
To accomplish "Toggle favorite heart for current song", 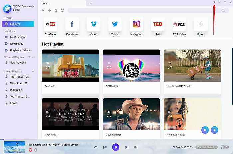I will (31, 150).
